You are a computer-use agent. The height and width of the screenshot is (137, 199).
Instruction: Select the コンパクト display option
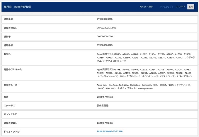[180, 7]
